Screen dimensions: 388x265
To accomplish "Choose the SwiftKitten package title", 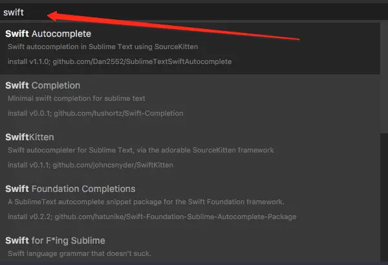I will pos(30,137).
